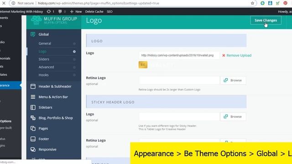Click the Appearance menu in the WordPress sidebar
This screenshot has height=164, width=292.
click(x=10, y=85)
